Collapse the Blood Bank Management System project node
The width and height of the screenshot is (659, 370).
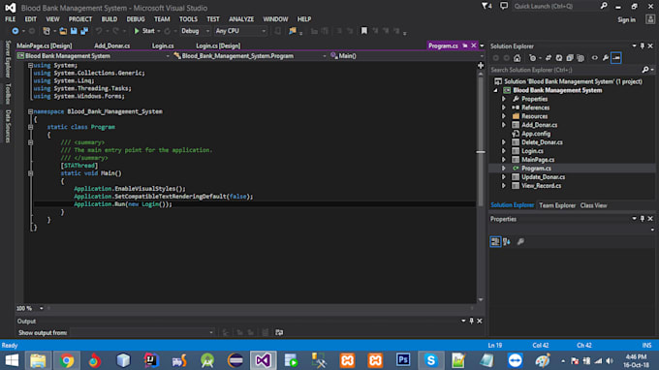point(495,90)
